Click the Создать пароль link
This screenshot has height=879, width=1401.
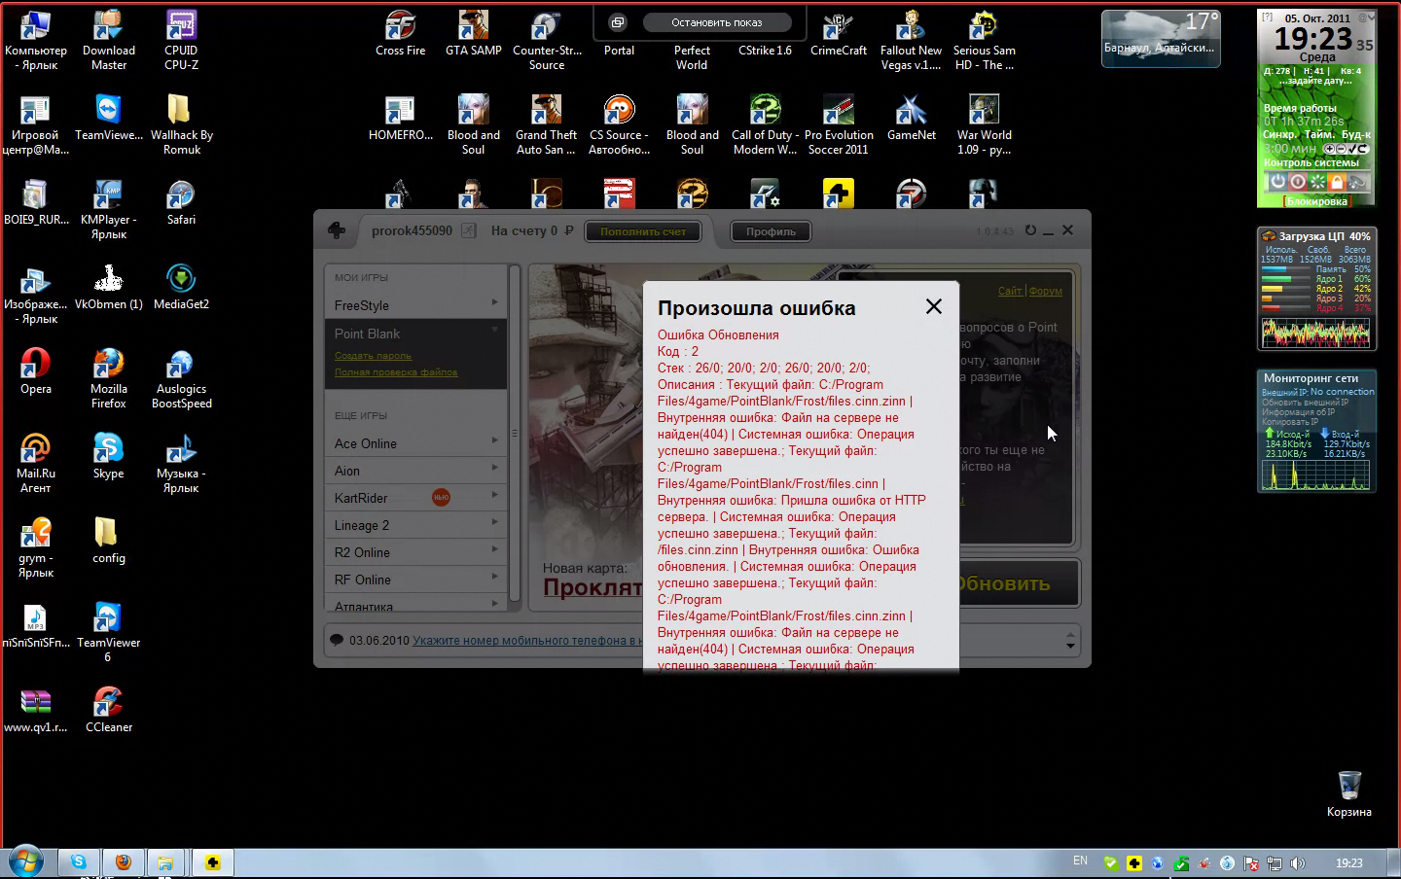pyautogui.click(x=373, y=356)
